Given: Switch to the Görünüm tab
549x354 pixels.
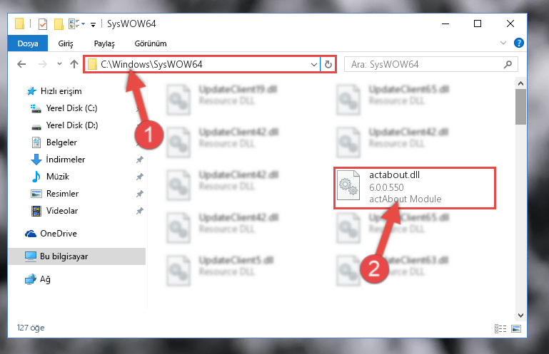Looking at the screenshot, I should pyautogui.click(x=151, y=43).
